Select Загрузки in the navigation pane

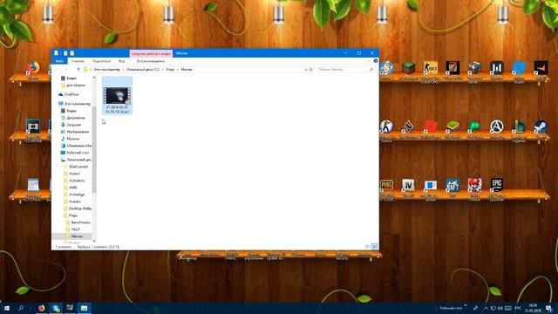tap(73, 125)
